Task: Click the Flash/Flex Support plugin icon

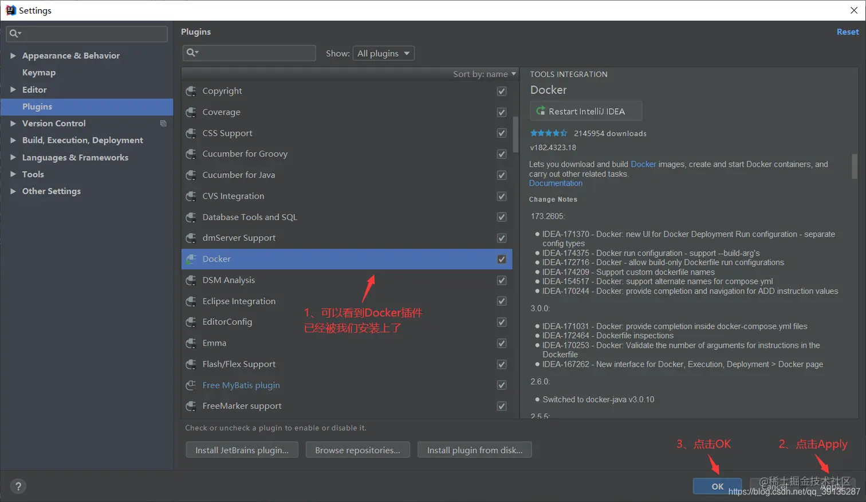Action: click(x=191, y=364)
